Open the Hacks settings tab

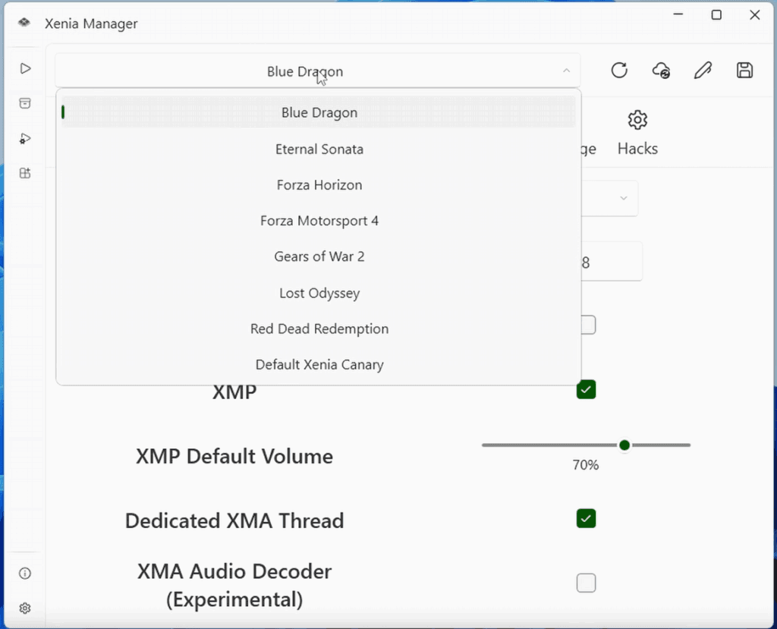[x=637, y=134]
